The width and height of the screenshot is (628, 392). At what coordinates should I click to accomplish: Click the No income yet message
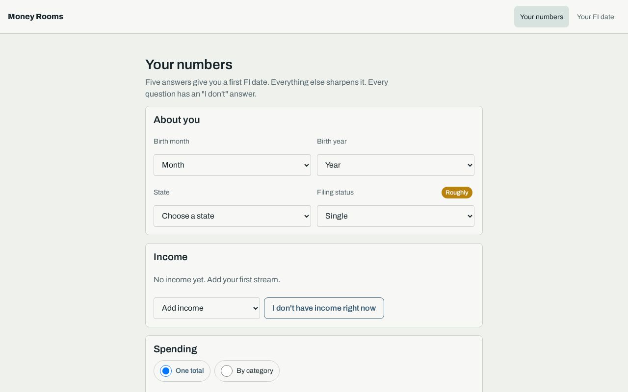click(x=217, y=280)
